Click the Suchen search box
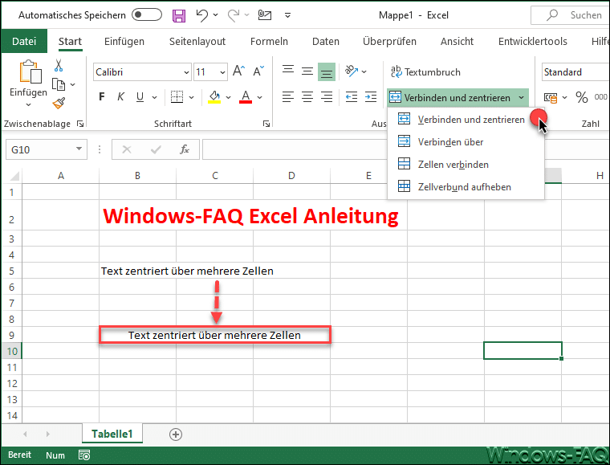 571,15
